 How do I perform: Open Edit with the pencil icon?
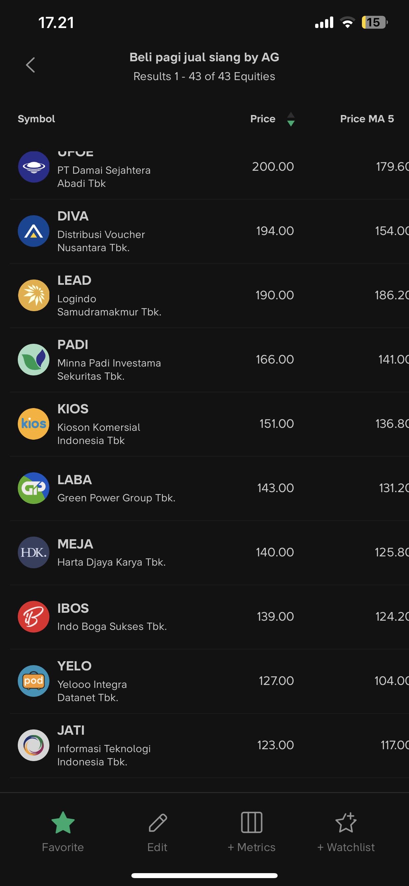pyautogui.click(x=157, y=822)
